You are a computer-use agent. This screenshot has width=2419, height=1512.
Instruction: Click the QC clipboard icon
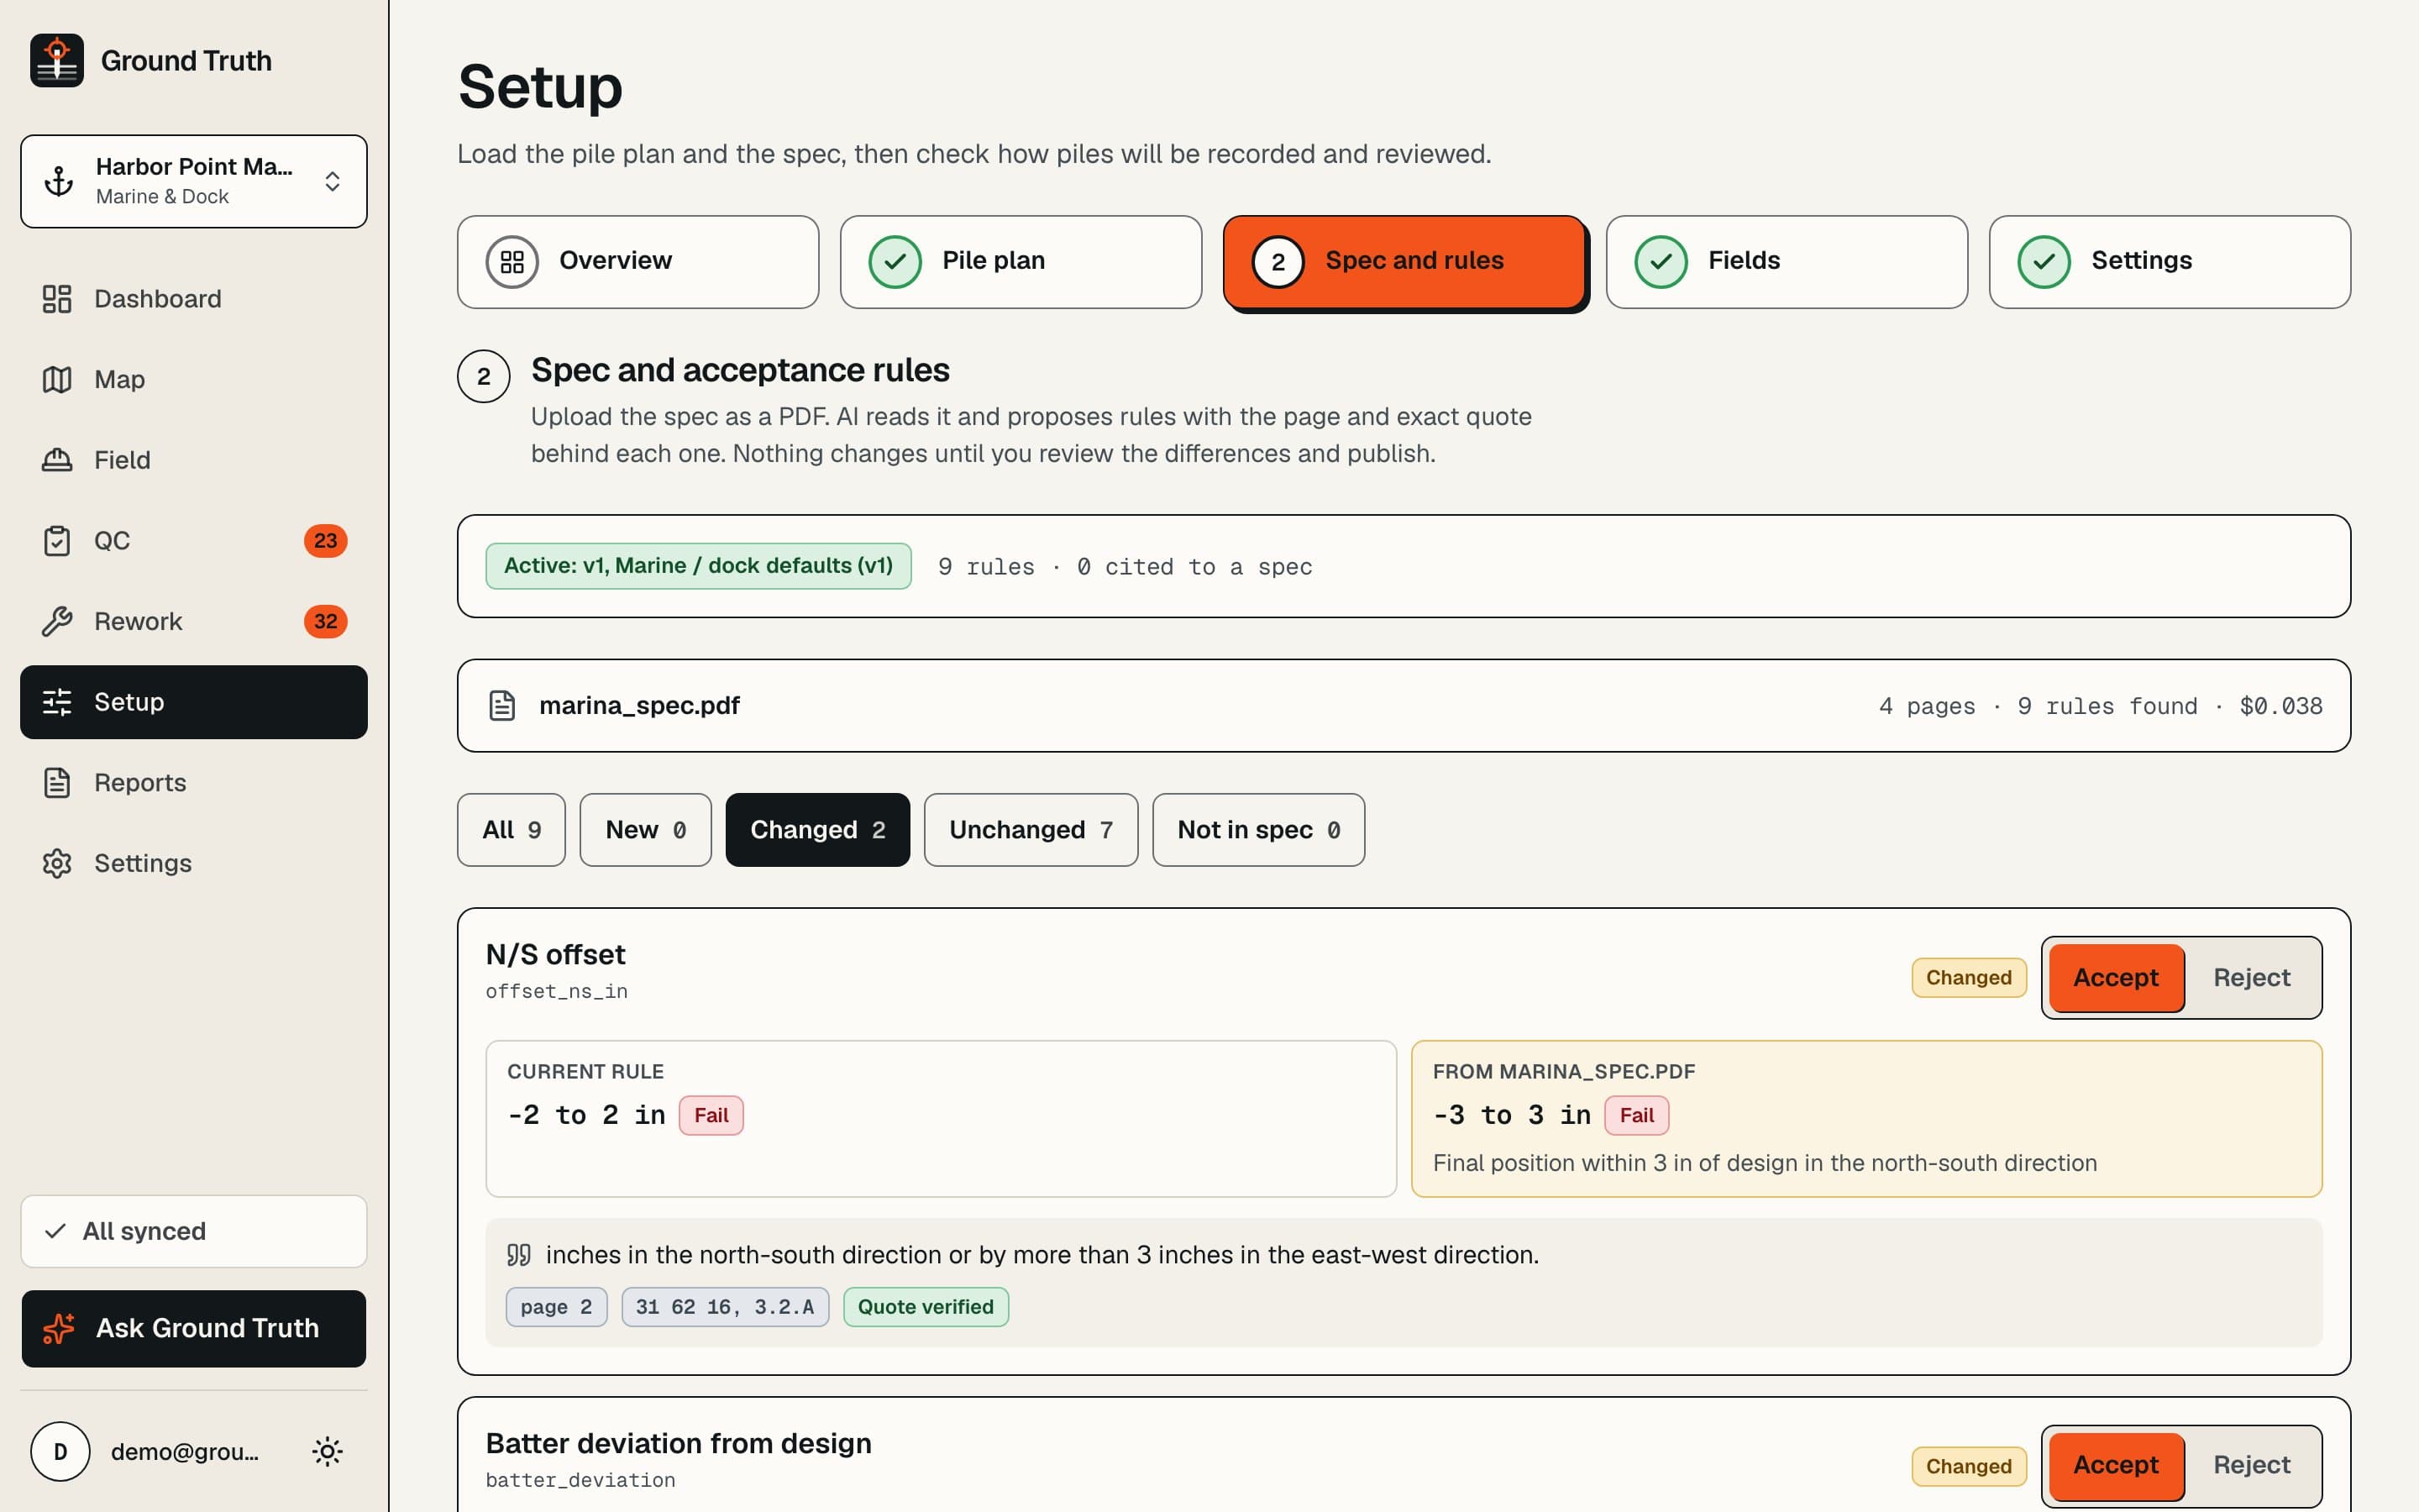57,541
